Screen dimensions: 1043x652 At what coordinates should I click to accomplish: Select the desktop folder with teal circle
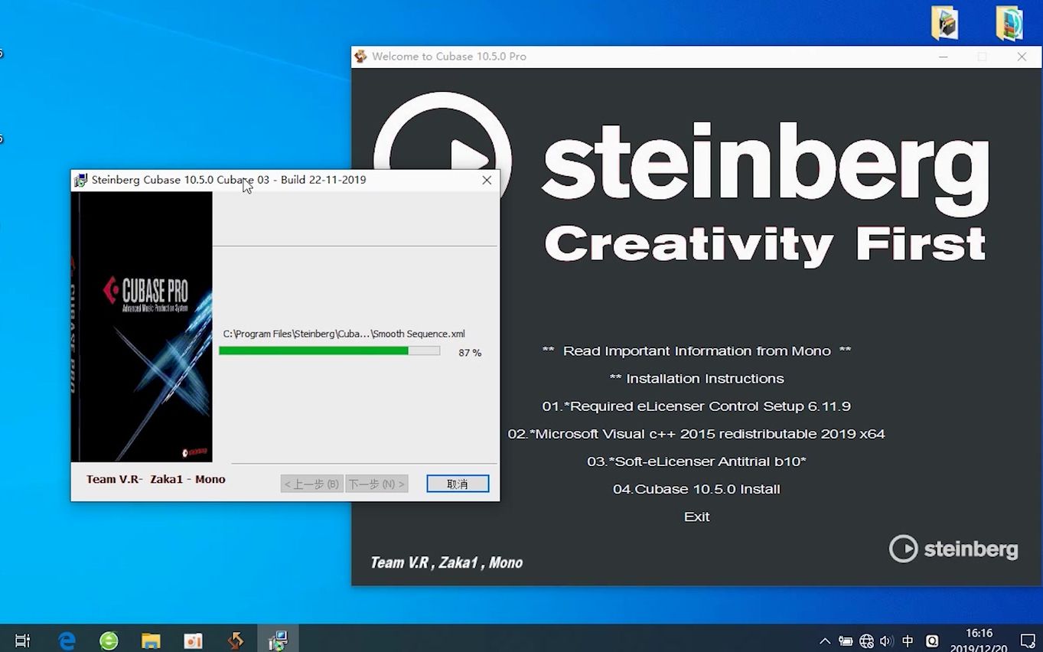coord(1009,23)
